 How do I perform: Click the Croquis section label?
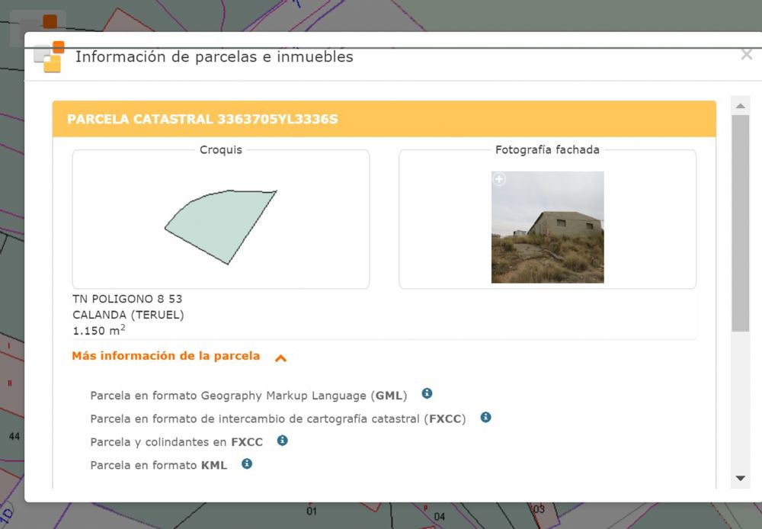coord(221,149)
